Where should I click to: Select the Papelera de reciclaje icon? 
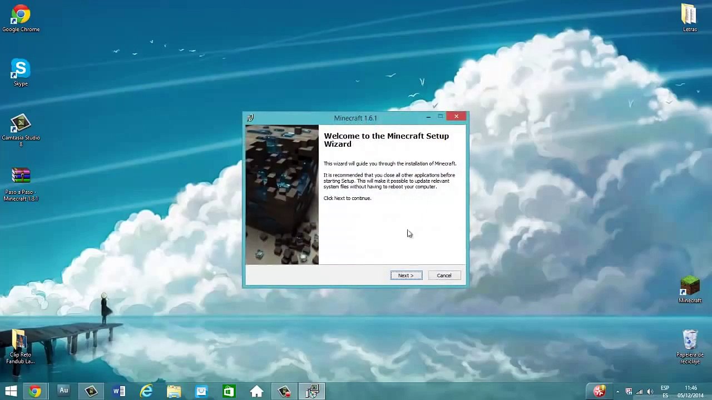coord(690,347)
